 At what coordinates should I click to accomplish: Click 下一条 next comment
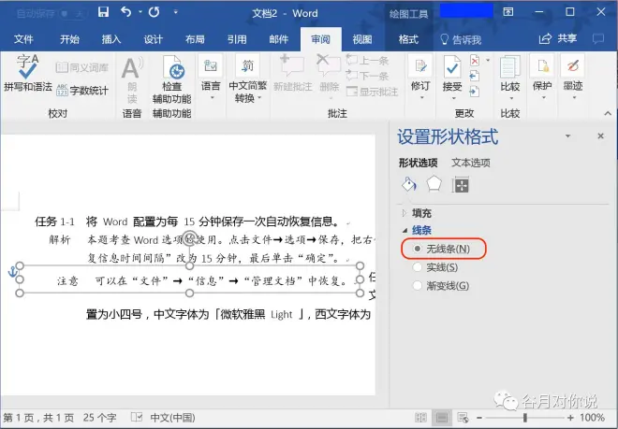tap(367, 76)
